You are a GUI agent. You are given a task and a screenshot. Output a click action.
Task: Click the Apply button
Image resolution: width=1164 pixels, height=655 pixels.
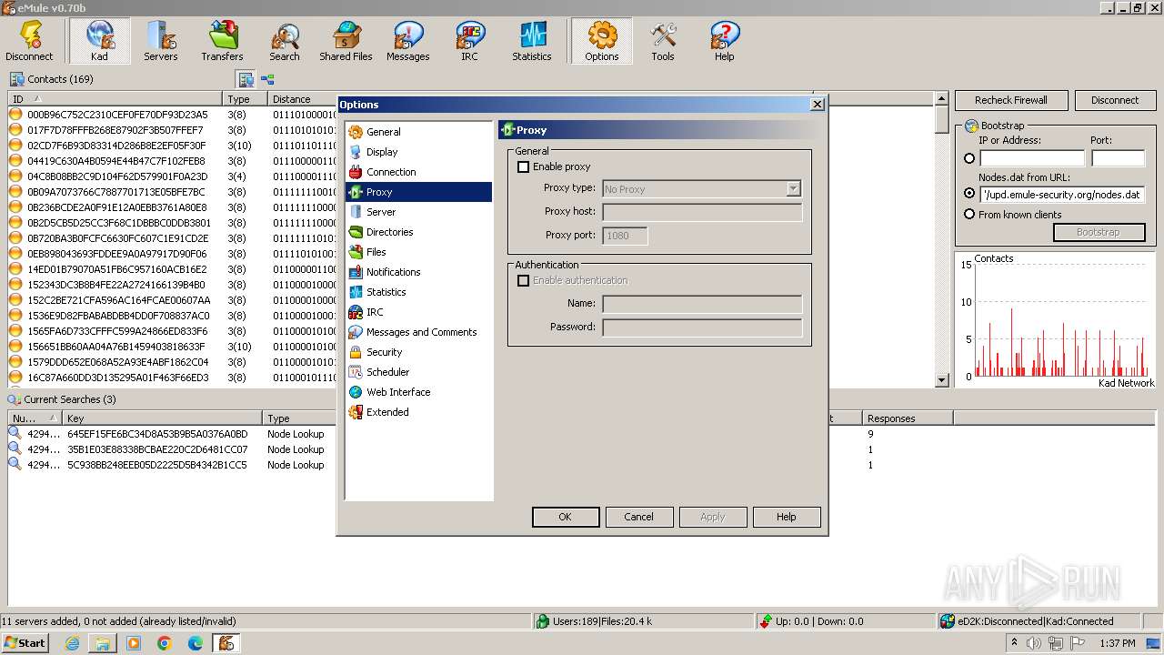(x=713, y=517)
